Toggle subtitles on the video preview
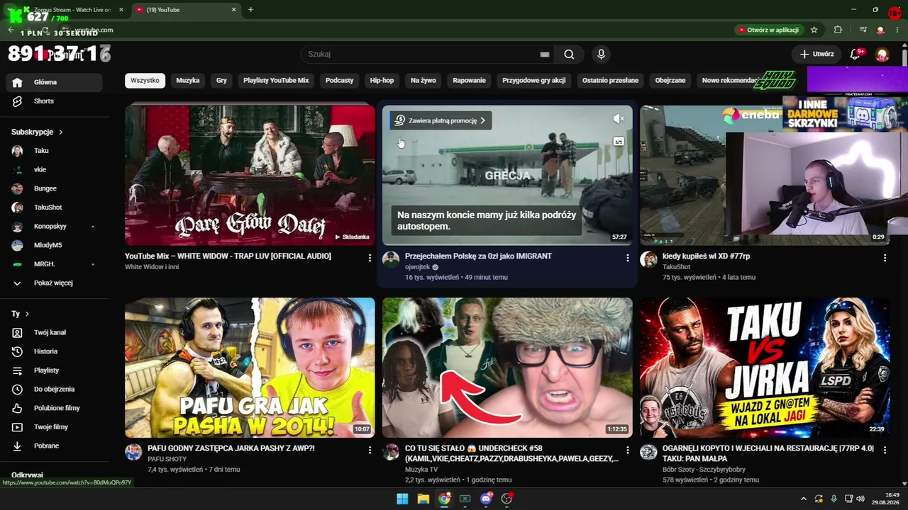Viewport: 908px width, 510px height. click(619, 142)
